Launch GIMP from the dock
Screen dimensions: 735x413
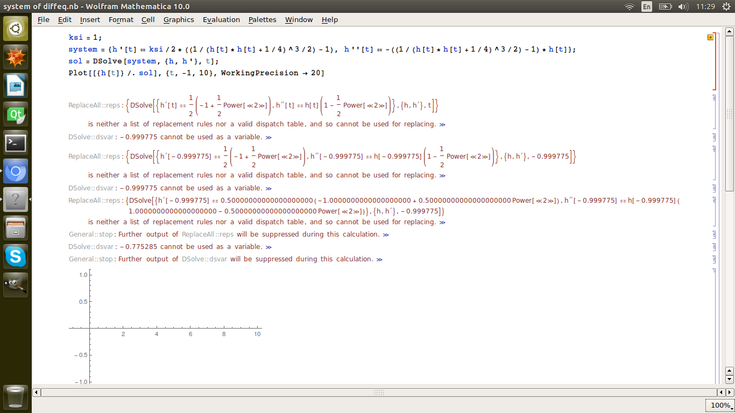(16, 285)
